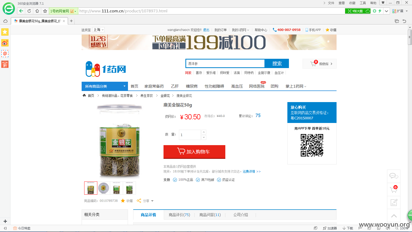Select second product thumbnail, lid view

click(104, 188)
